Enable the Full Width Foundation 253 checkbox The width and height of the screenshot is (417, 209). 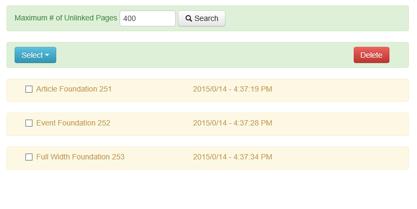click(29, 157)
